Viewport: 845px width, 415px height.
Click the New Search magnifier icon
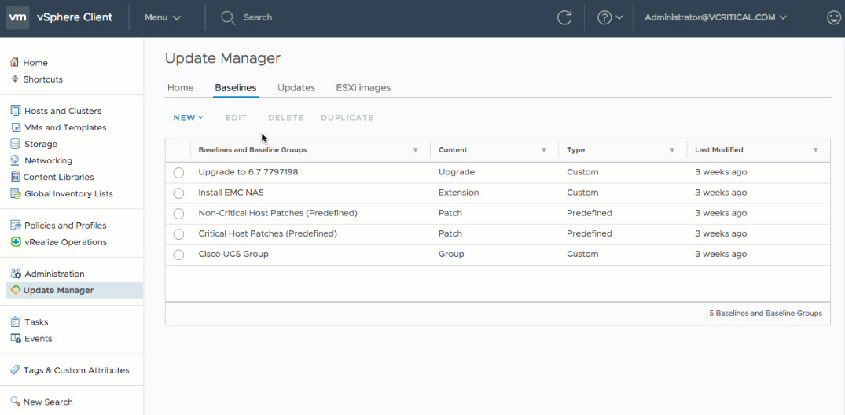[x=15, y=402]
